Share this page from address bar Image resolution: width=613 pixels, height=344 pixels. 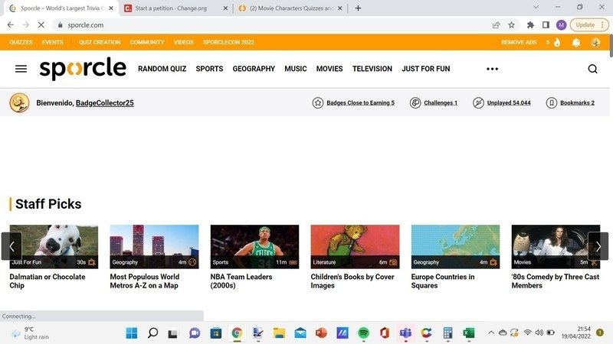click(x=496, y=24)
